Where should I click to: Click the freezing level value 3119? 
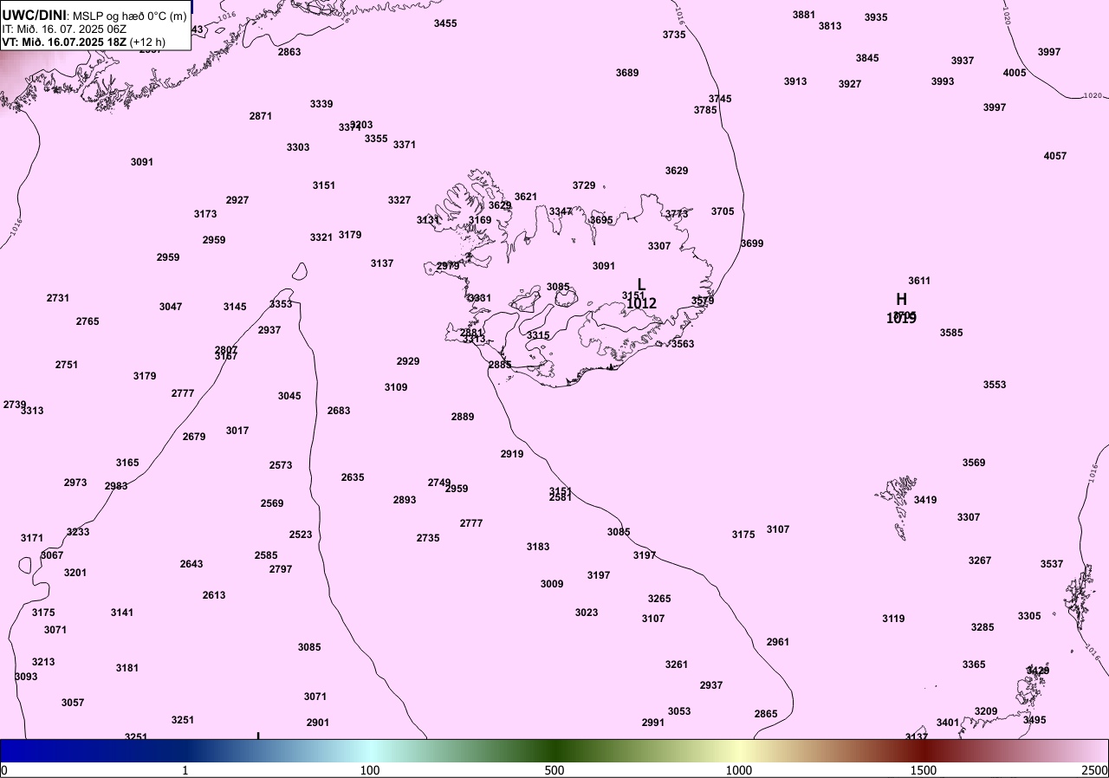pyautogui.click(x=893, y=619)
